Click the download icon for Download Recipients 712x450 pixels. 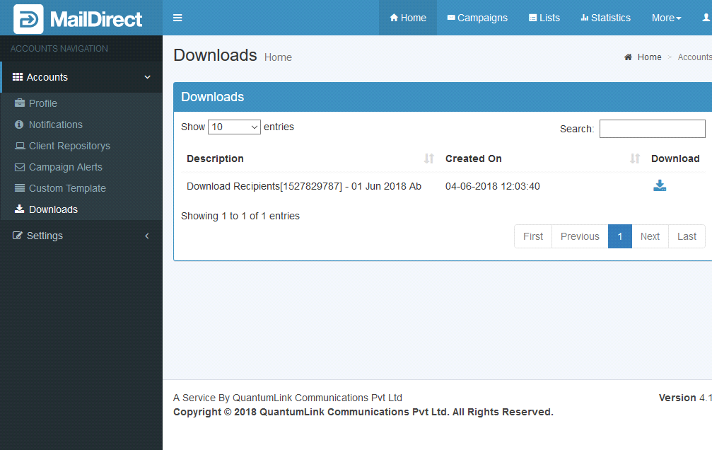click(x=660, y=186)
